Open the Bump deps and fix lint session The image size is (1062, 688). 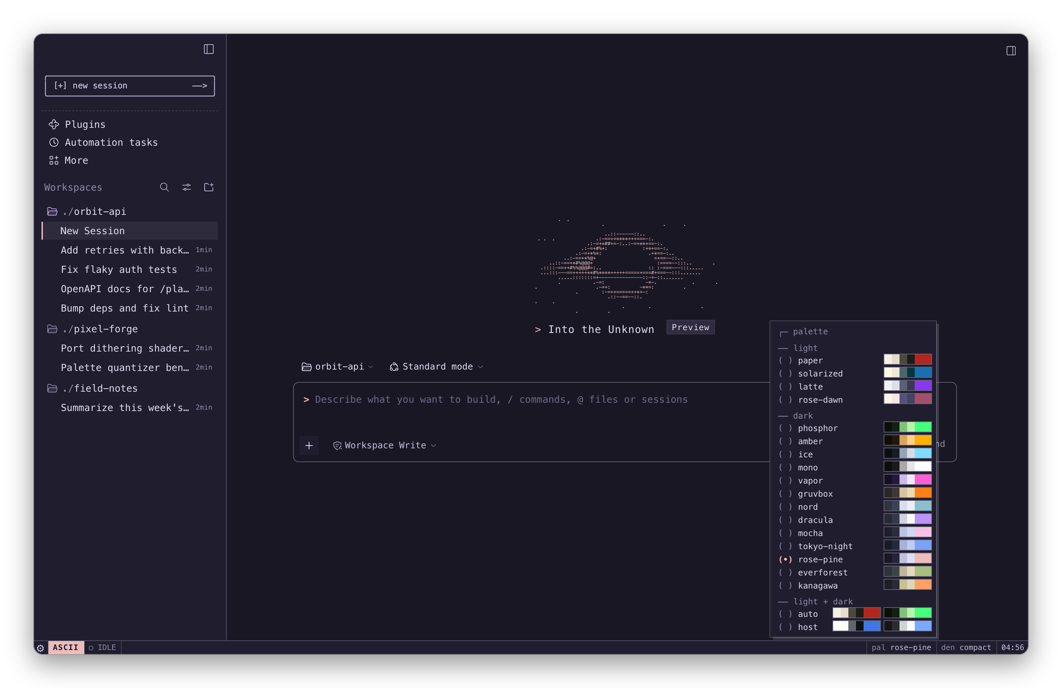coord(130,308)
